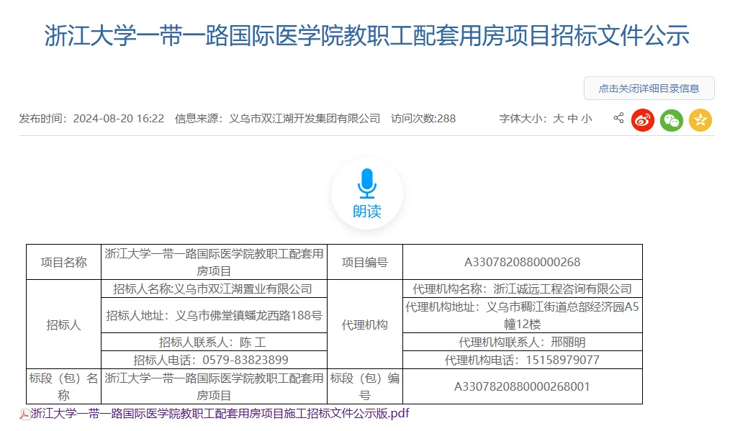Set font size to 中
This screenshot has width=735, height=431.
coord(572,119)
